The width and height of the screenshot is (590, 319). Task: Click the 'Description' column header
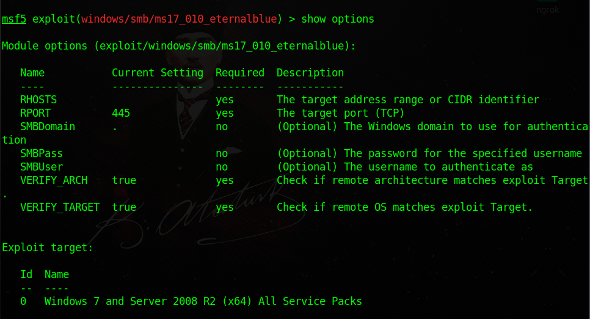coord(310,73)
